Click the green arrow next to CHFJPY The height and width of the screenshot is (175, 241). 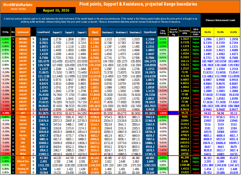coord(33,61)
